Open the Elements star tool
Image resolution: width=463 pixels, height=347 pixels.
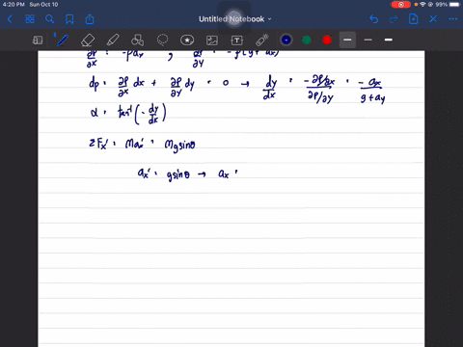[x=187, y=40]
